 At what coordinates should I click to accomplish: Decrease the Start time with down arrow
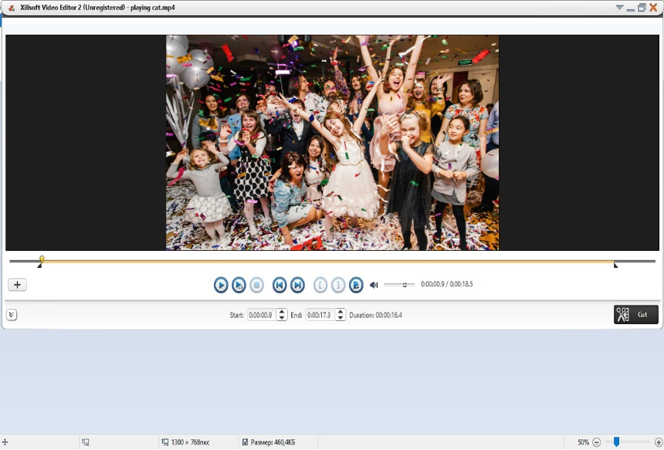(282, 318)
